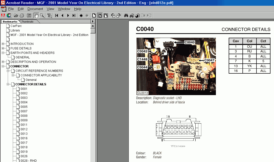Collapse the CONNECTOR bookmark
This screenshot has width=274, height=162.
3,66
